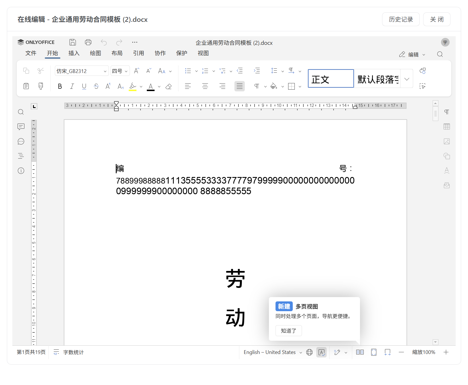Open the document info panel
This screenshot has height=385, width=468.
(x=21, y=171)
